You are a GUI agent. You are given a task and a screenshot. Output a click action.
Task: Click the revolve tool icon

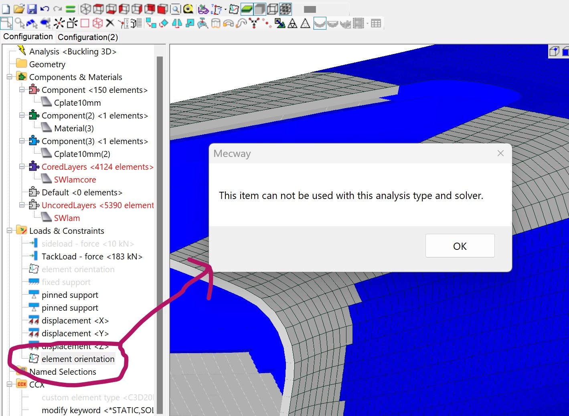(228, 24)
